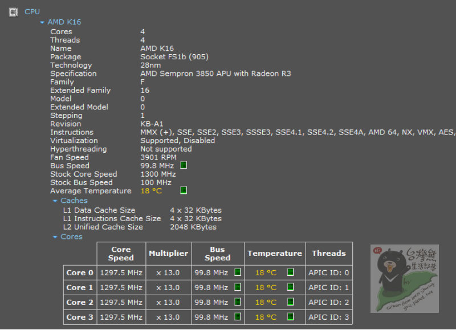Select the Multiplier column header

(x=169, y=254)
